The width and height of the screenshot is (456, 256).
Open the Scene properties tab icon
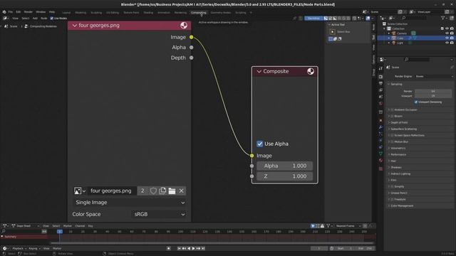[380, 97]
